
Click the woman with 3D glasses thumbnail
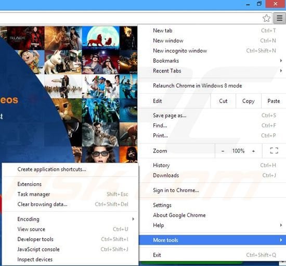(101, 155)
